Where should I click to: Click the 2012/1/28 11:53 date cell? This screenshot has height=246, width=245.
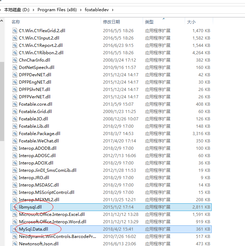(x=120, y=170)
